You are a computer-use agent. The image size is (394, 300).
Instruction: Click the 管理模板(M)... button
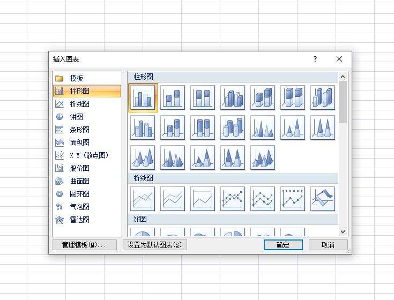pos(85,245)
